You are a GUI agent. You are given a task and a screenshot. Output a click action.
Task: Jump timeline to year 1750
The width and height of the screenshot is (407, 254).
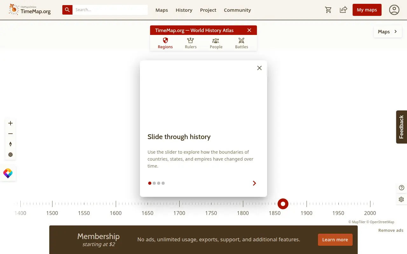[211, 213]
